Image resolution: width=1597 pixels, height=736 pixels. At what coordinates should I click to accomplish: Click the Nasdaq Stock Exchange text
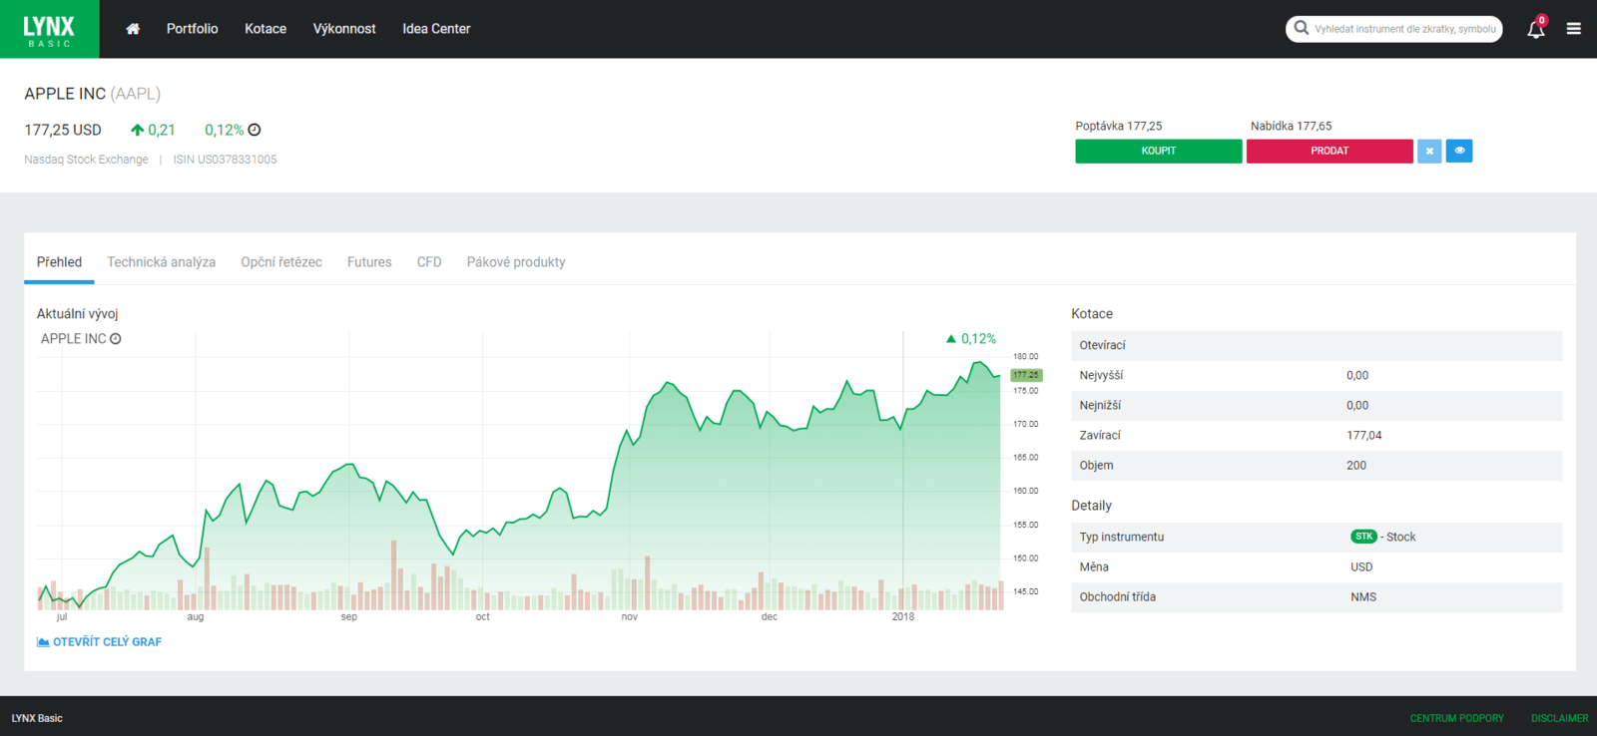[86, 160]
